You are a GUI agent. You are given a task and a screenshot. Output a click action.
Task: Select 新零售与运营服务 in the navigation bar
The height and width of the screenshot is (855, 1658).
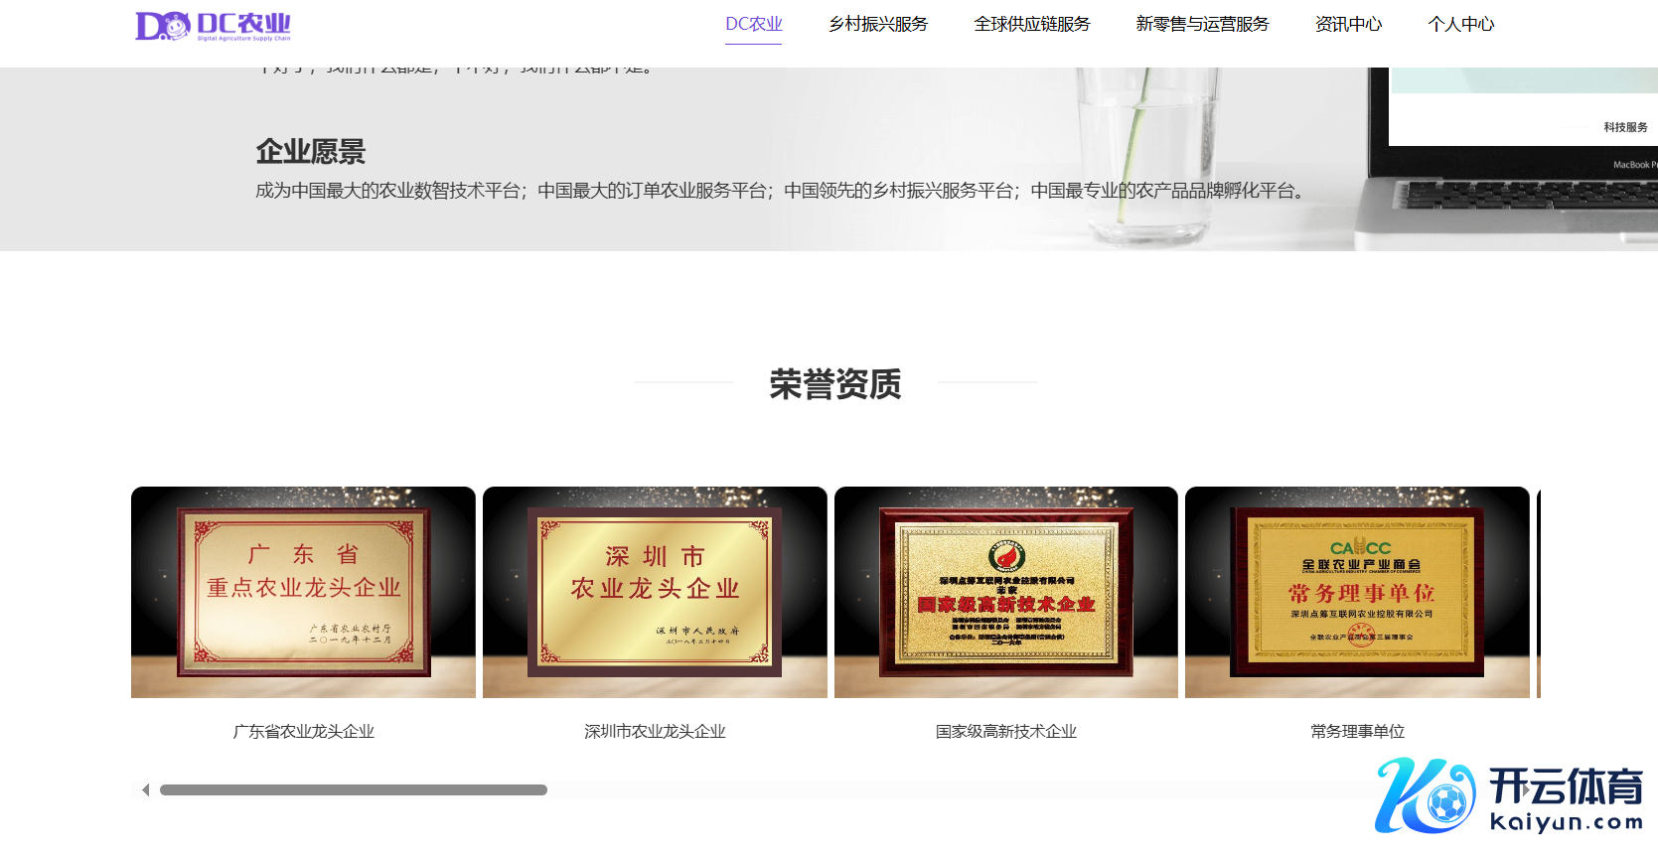(1202, 24)
